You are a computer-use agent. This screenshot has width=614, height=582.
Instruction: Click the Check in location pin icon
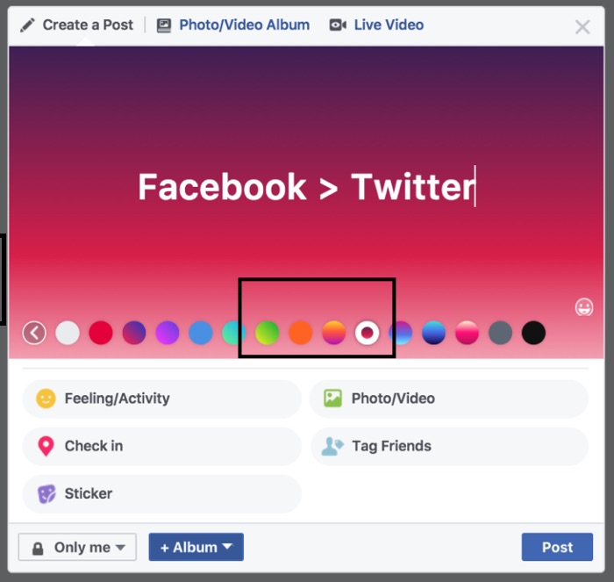point(46,446)
